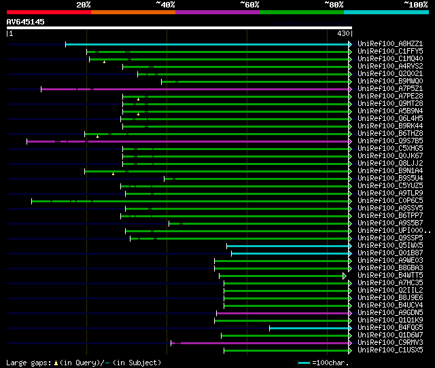
Task: Open the UniRef100_Q1D6W7 hit
Action: coord(390,335)
